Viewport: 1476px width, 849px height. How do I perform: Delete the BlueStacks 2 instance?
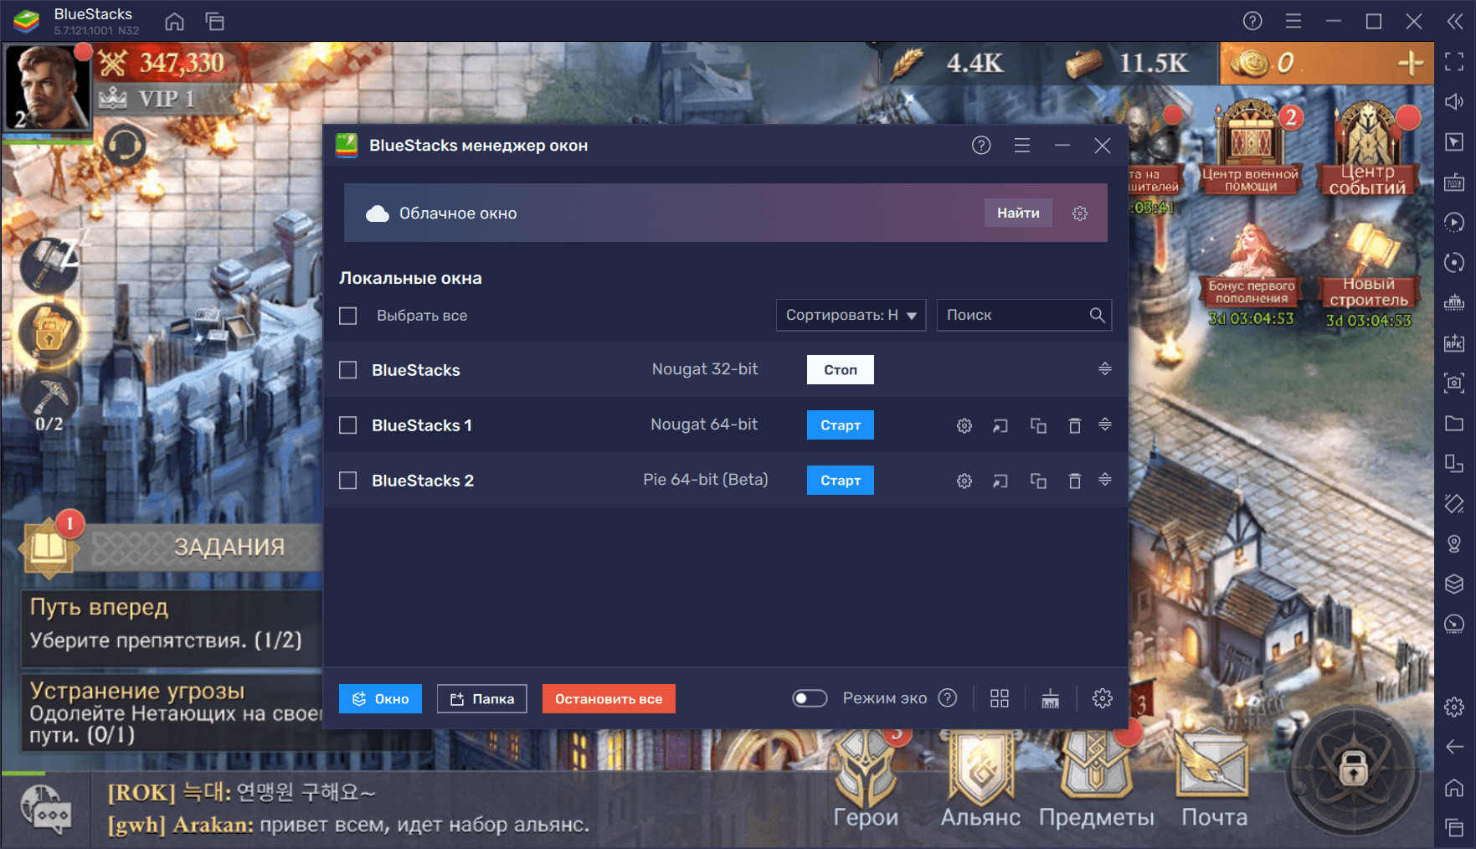[x=1075, y=481]
